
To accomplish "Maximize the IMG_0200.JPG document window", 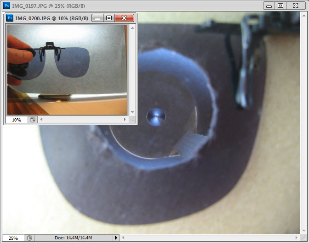I will (109, 18).
